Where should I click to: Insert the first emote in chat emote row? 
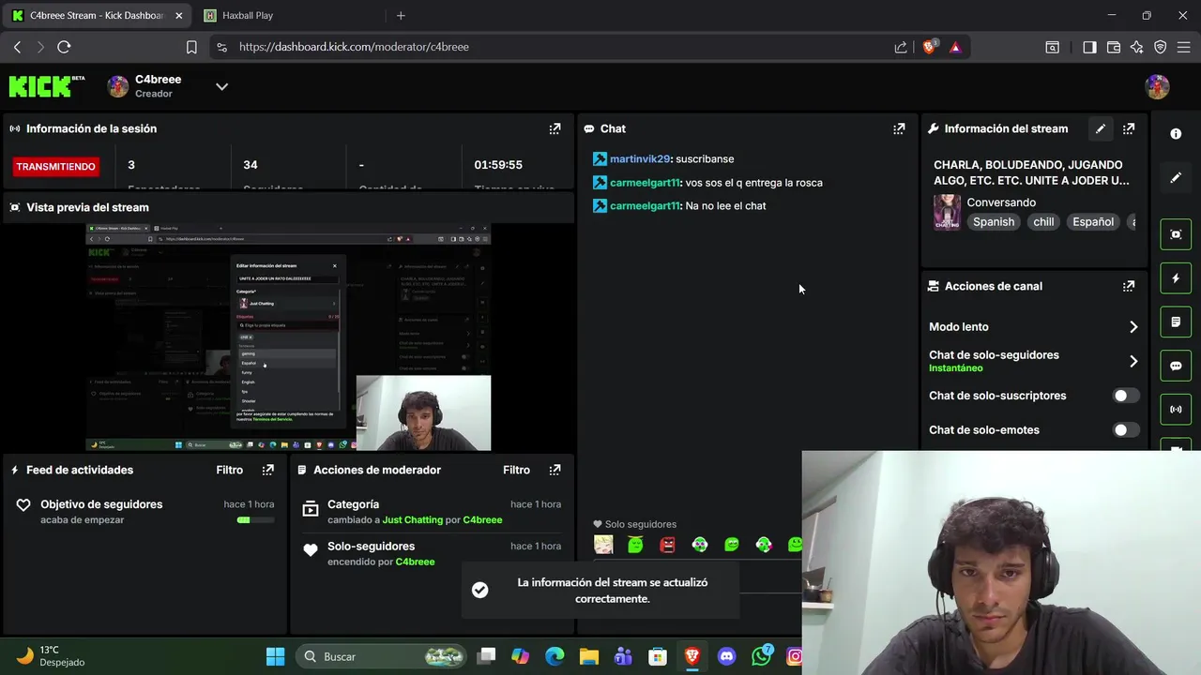603,545
